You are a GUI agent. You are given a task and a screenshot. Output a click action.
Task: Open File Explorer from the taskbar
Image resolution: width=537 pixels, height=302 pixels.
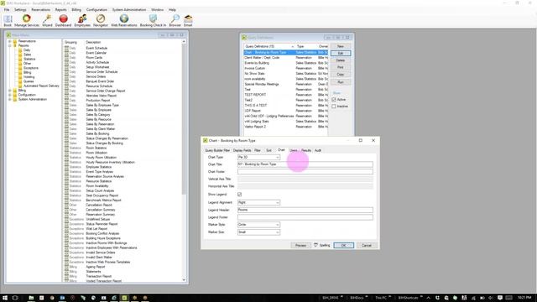coord(31,298)
